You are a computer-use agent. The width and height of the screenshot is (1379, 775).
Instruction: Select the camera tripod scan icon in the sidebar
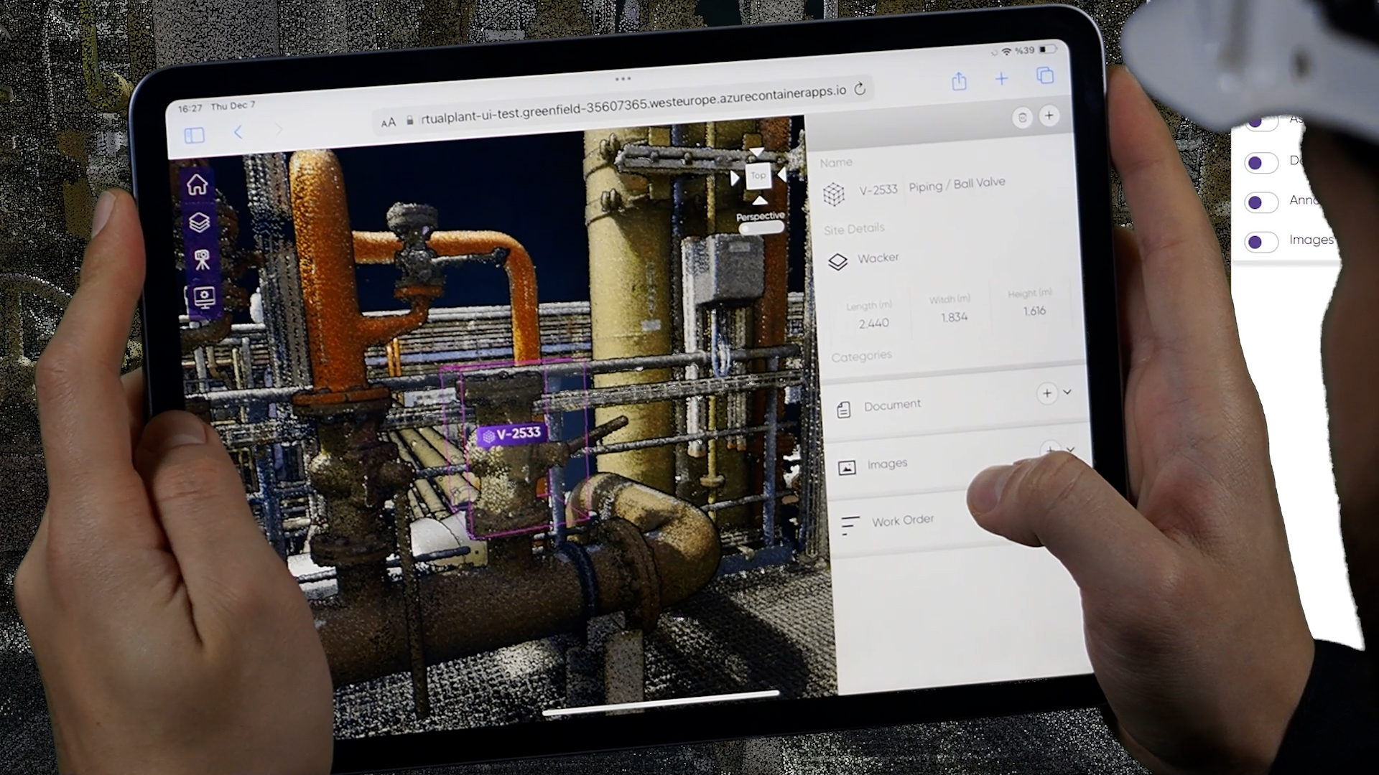coord(203,259)
